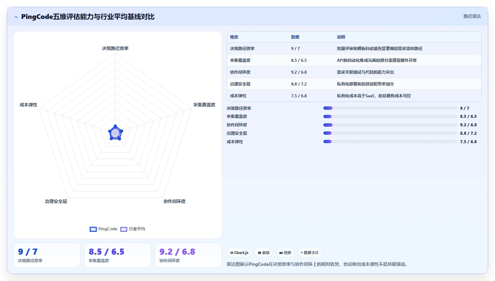Viewport: 495px width, 281px height.
Task: Click the 9.2 / 6.8 value beside the progress bar
Action: pyautogui.click(x=468, y=125)
